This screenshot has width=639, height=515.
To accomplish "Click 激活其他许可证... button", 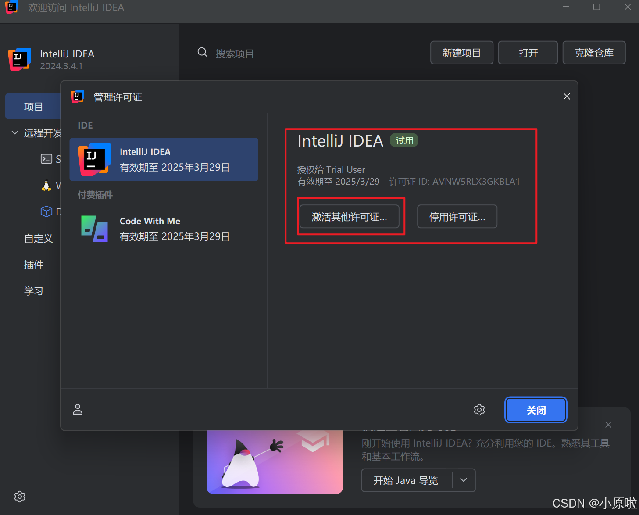I will (350, 217).
